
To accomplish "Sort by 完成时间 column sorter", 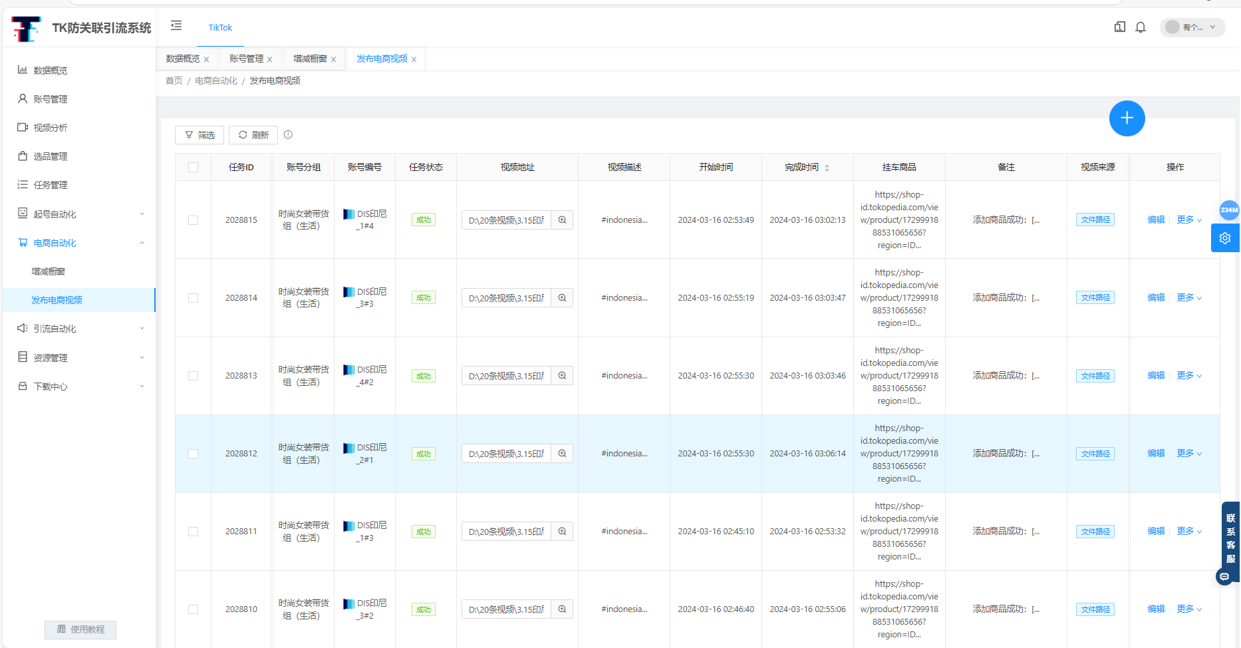I will tap(827, 168).
